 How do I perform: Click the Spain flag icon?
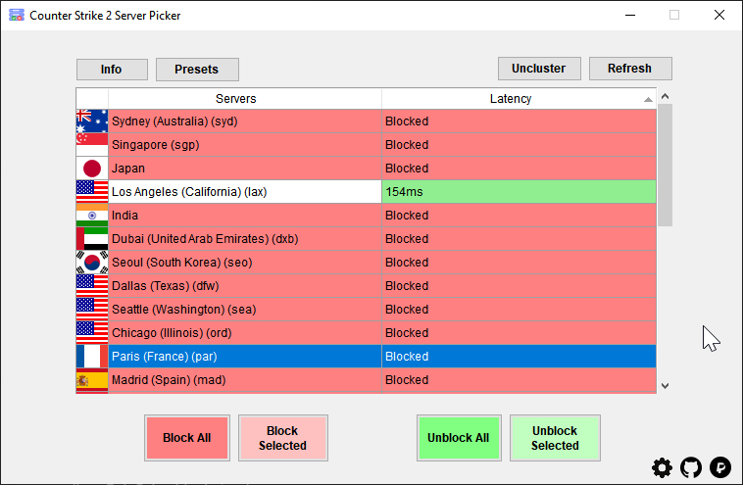(92, 380)
